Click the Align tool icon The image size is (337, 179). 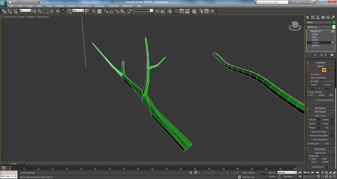(x=163, y=11)
